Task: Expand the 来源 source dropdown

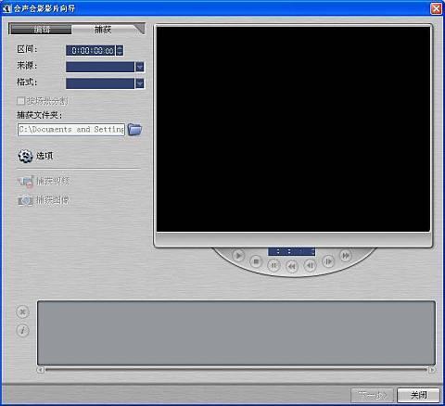Action: 140,67
